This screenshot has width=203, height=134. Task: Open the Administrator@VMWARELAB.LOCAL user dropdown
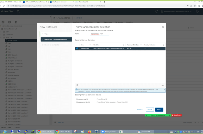[x=176, y=11]
